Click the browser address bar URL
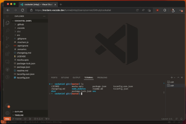 [x=73, y=10]
